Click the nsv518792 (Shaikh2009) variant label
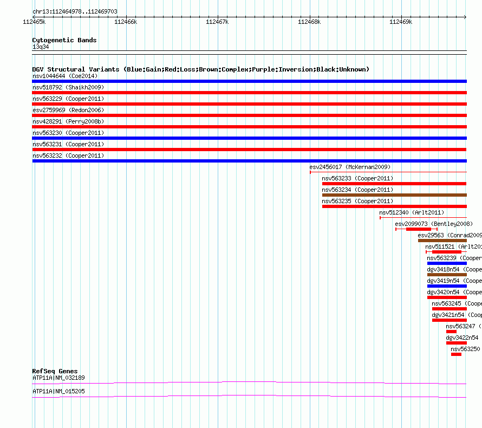The height and width of the screenshot is (428, 482). [x=68, y=87]
